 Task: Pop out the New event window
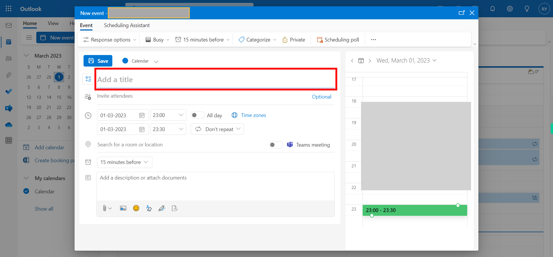click(x=461, y=13)
